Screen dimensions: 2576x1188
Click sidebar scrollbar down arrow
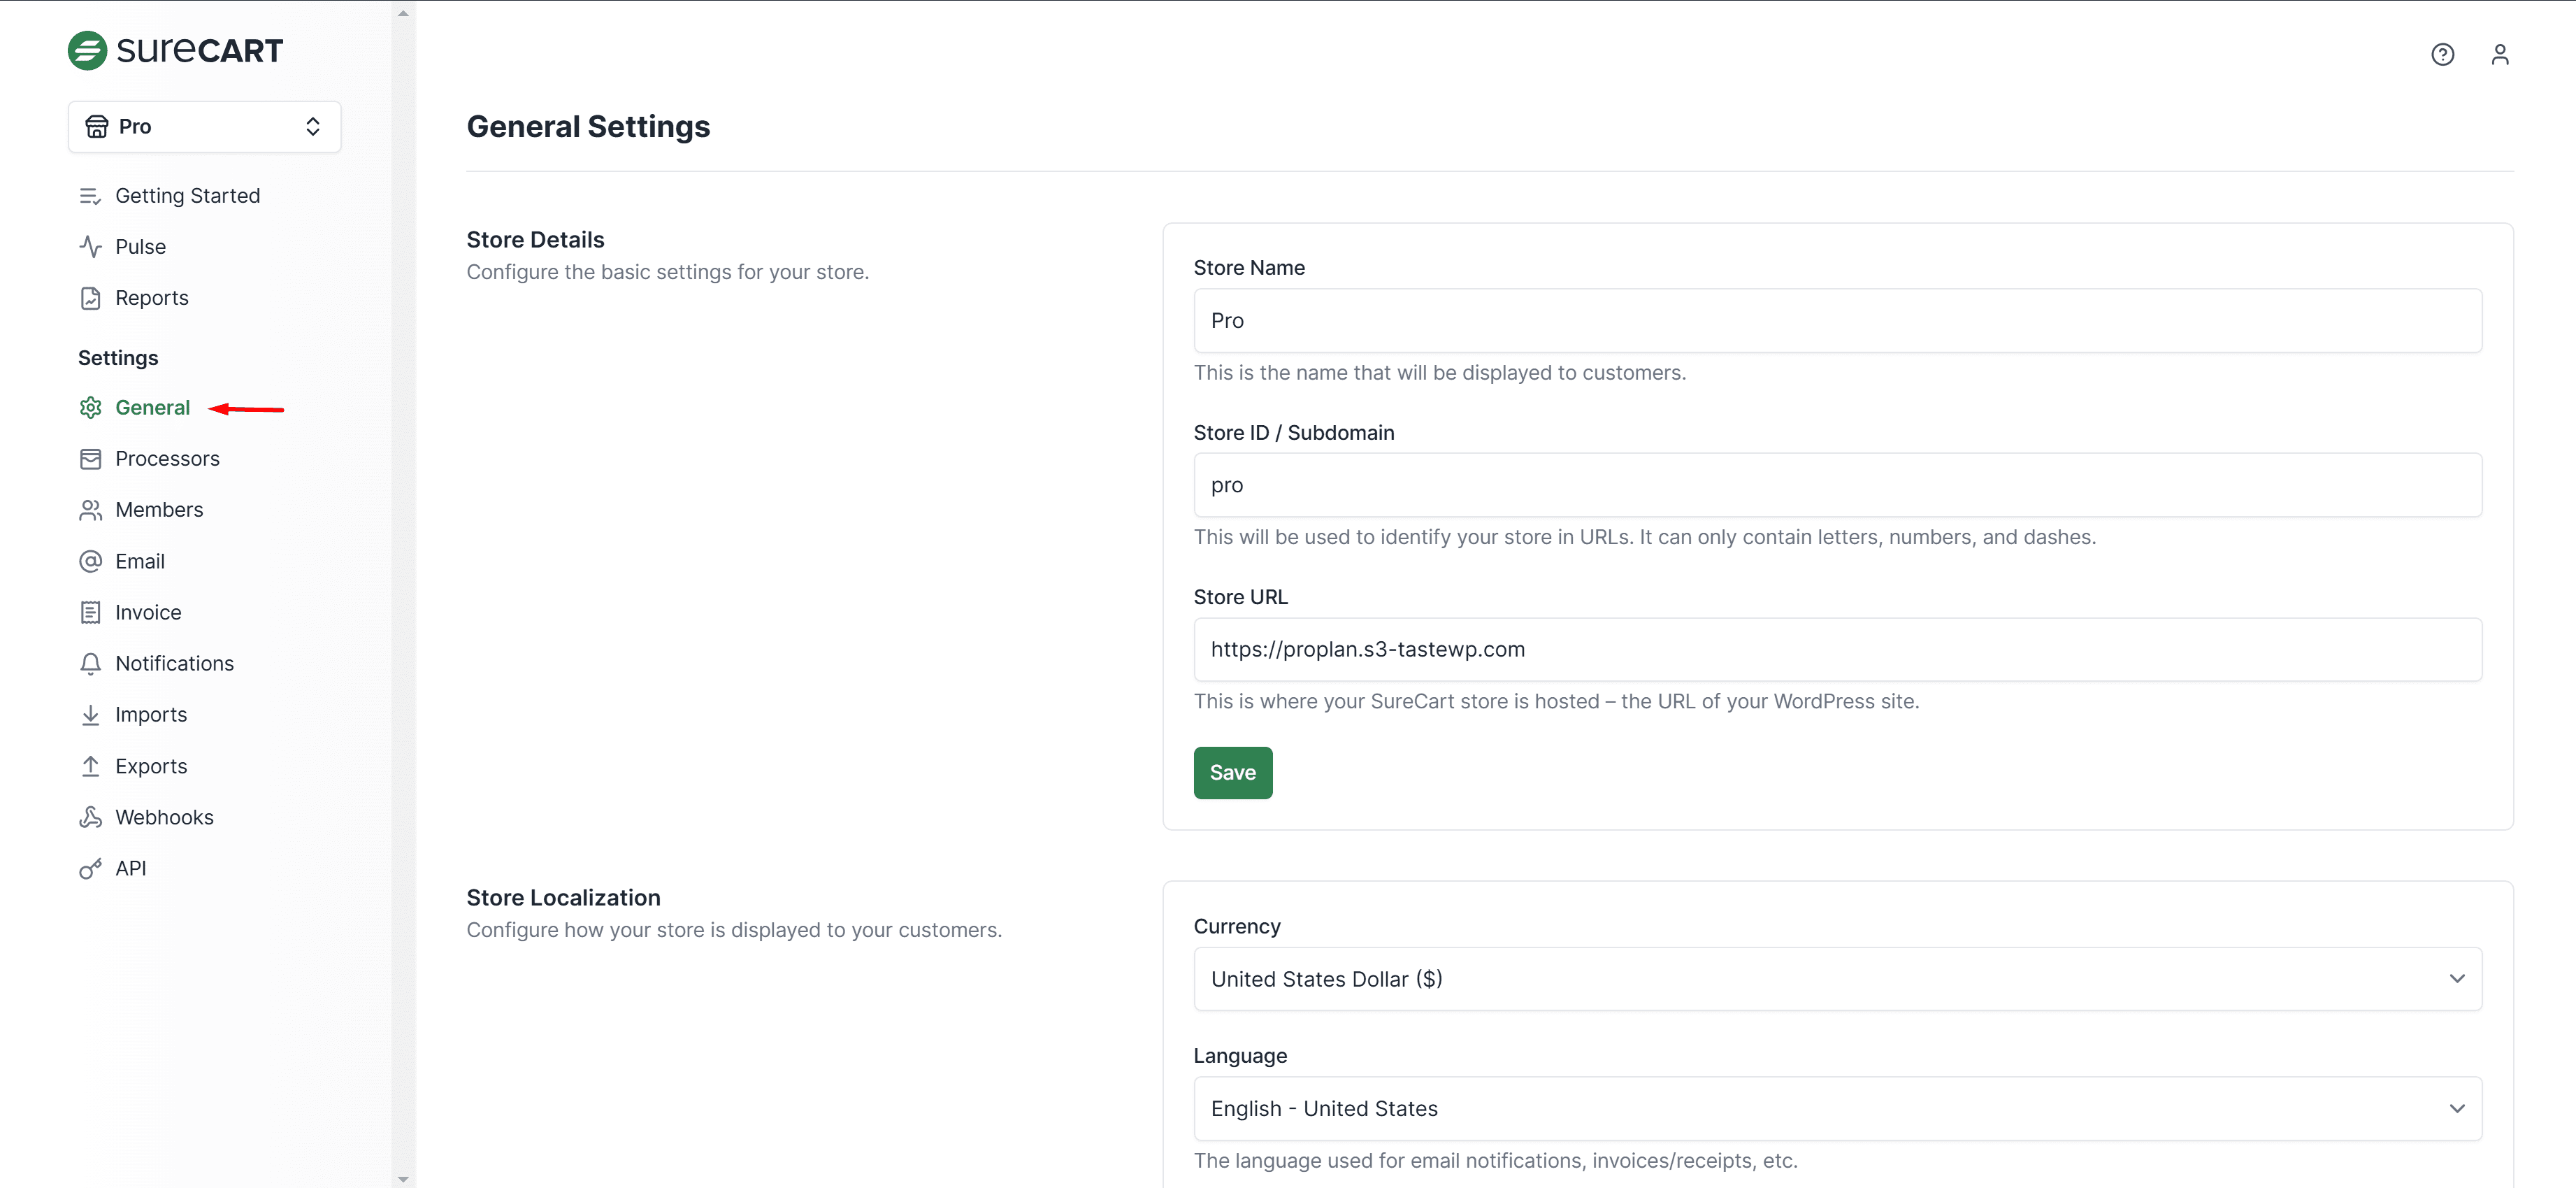(x=403, y=1179)
